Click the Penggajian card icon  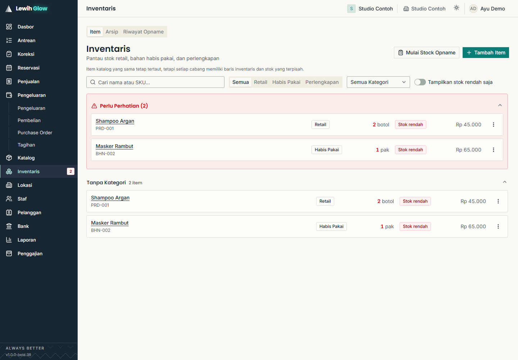click(9, 253)
